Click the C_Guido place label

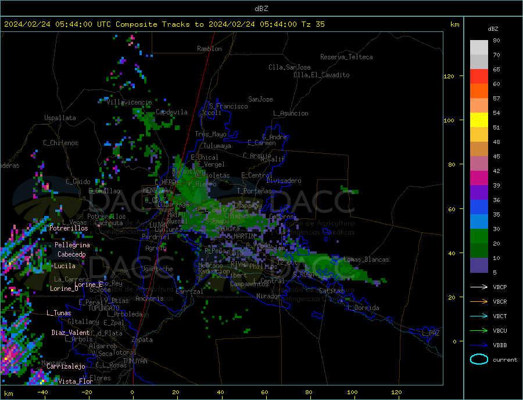78,182
